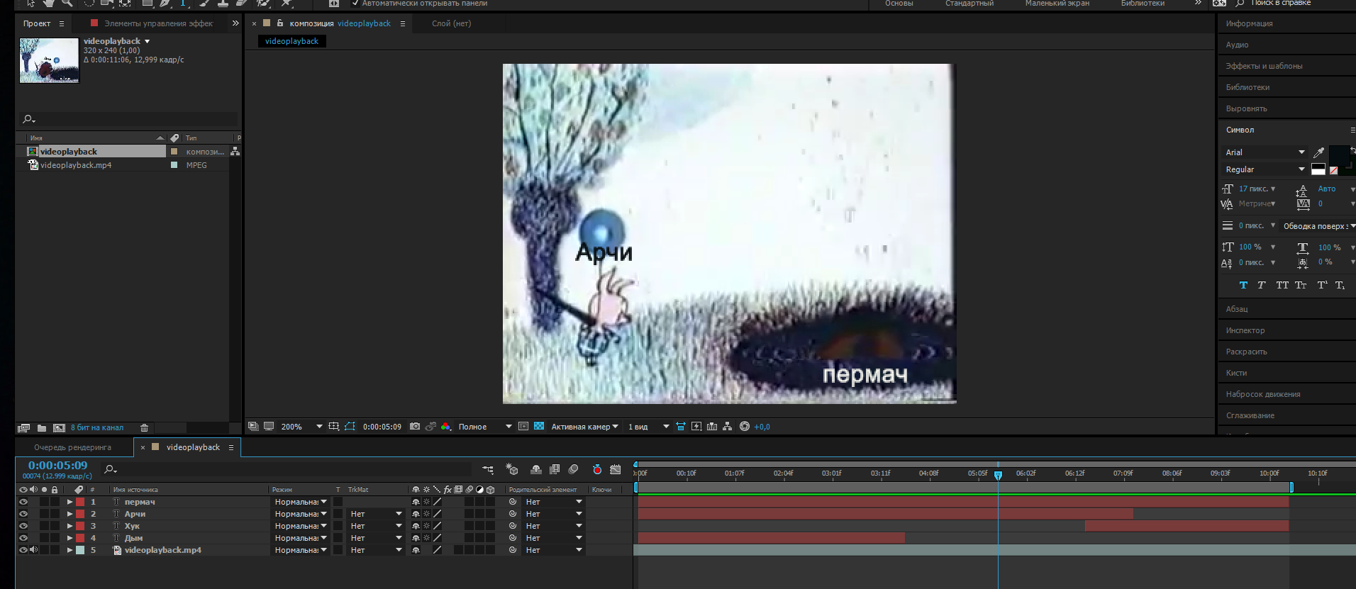
Task: Hide the Дым layer
Action: (x=23, y=538)
